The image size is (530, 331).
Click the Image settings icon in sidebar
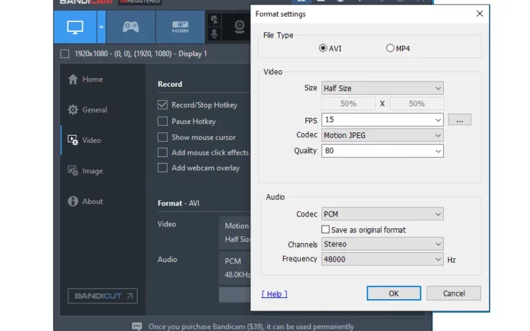pyautogui.click(x=73, y=171)
